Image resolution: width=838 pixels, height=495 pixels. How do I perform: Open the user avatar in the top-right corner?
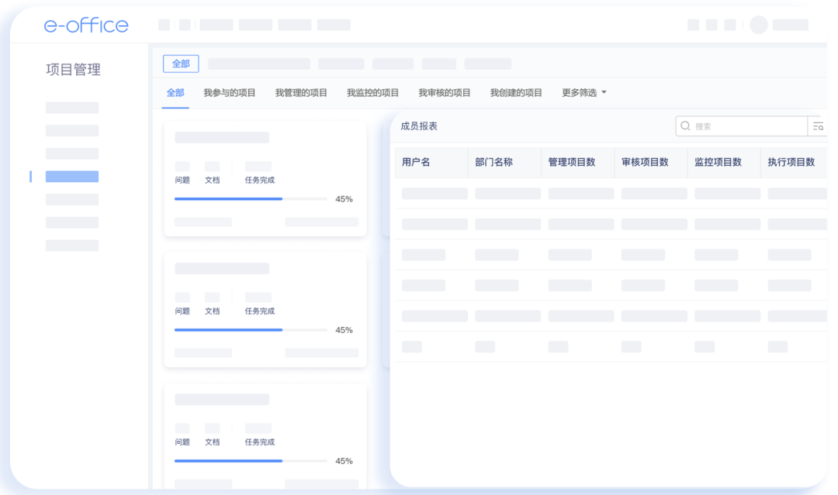pyautogui.click(x=758, y=25)
